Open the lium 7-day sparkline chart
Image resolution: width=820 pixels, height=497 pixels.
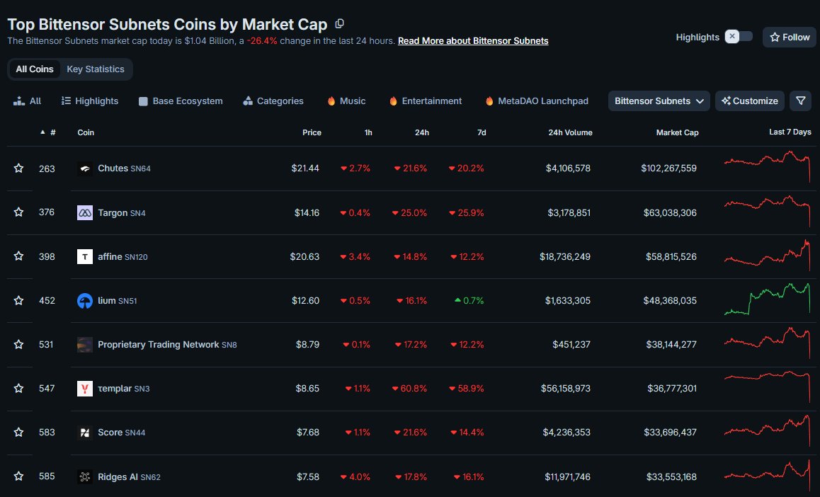point(768,299)
